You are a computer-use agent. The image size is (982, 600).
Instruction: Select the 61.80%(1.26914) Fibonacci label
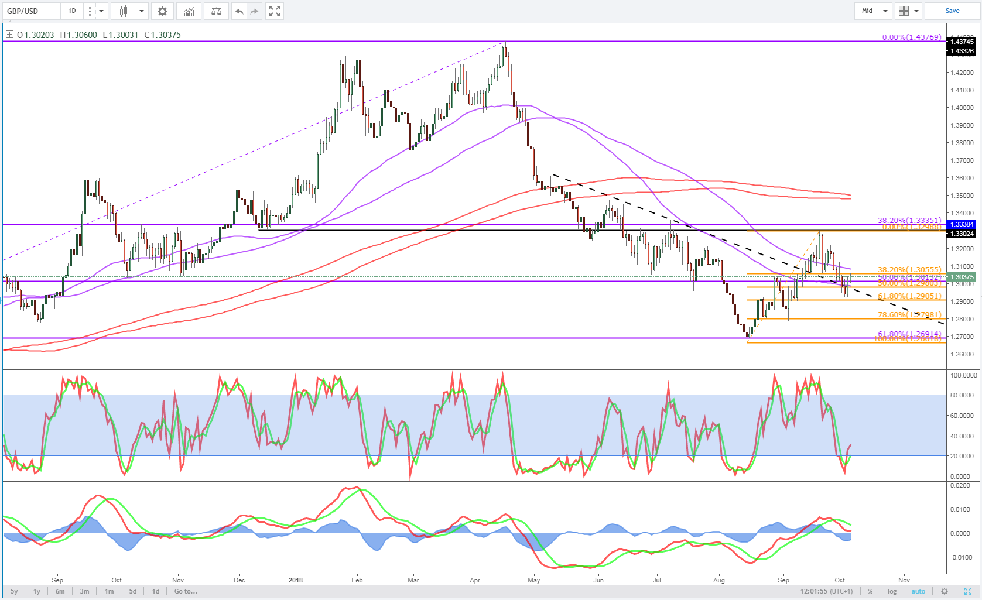(909, 334)
